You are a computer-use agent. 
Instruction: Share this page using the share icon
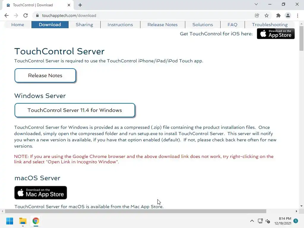(x=257, y=15)
